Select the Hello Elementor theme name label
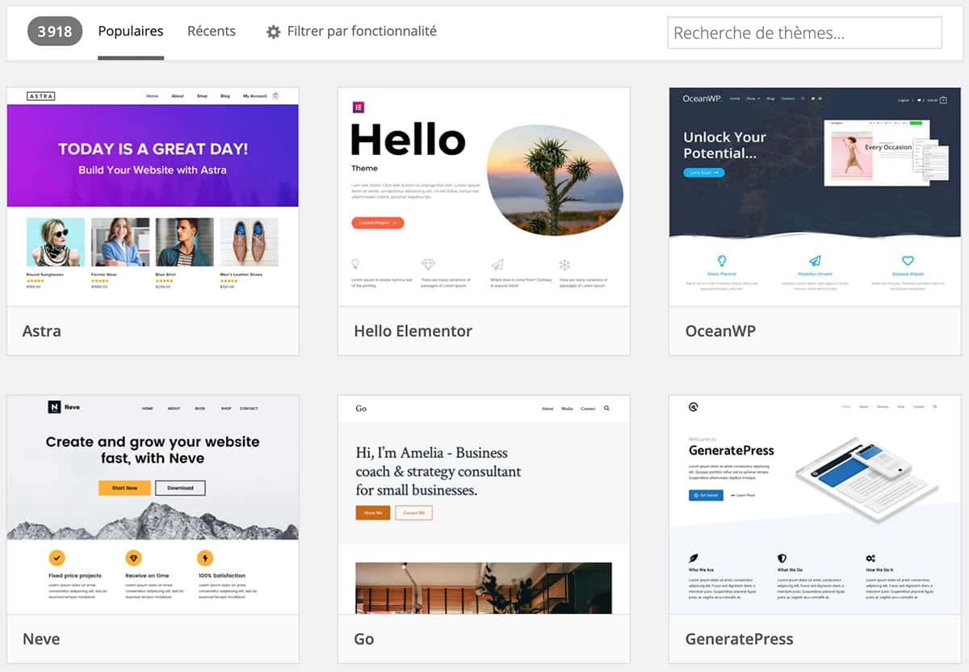This screenshot has width=969, height=672. pyautogui.click(x=413, y=331)
